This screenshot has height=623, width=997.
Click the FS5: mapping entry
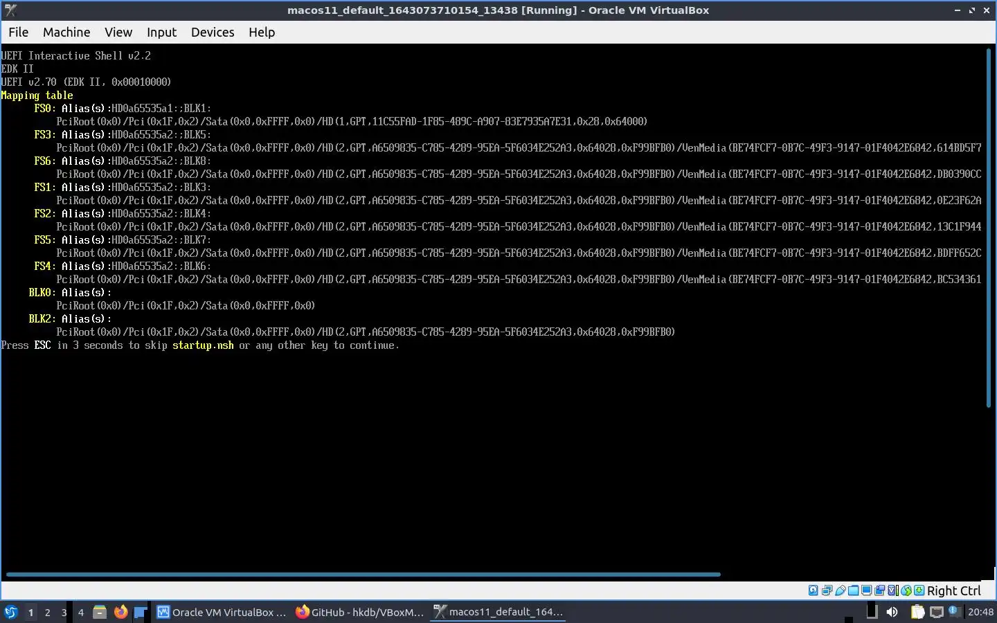pyautogui.click(x=45, y=240)
